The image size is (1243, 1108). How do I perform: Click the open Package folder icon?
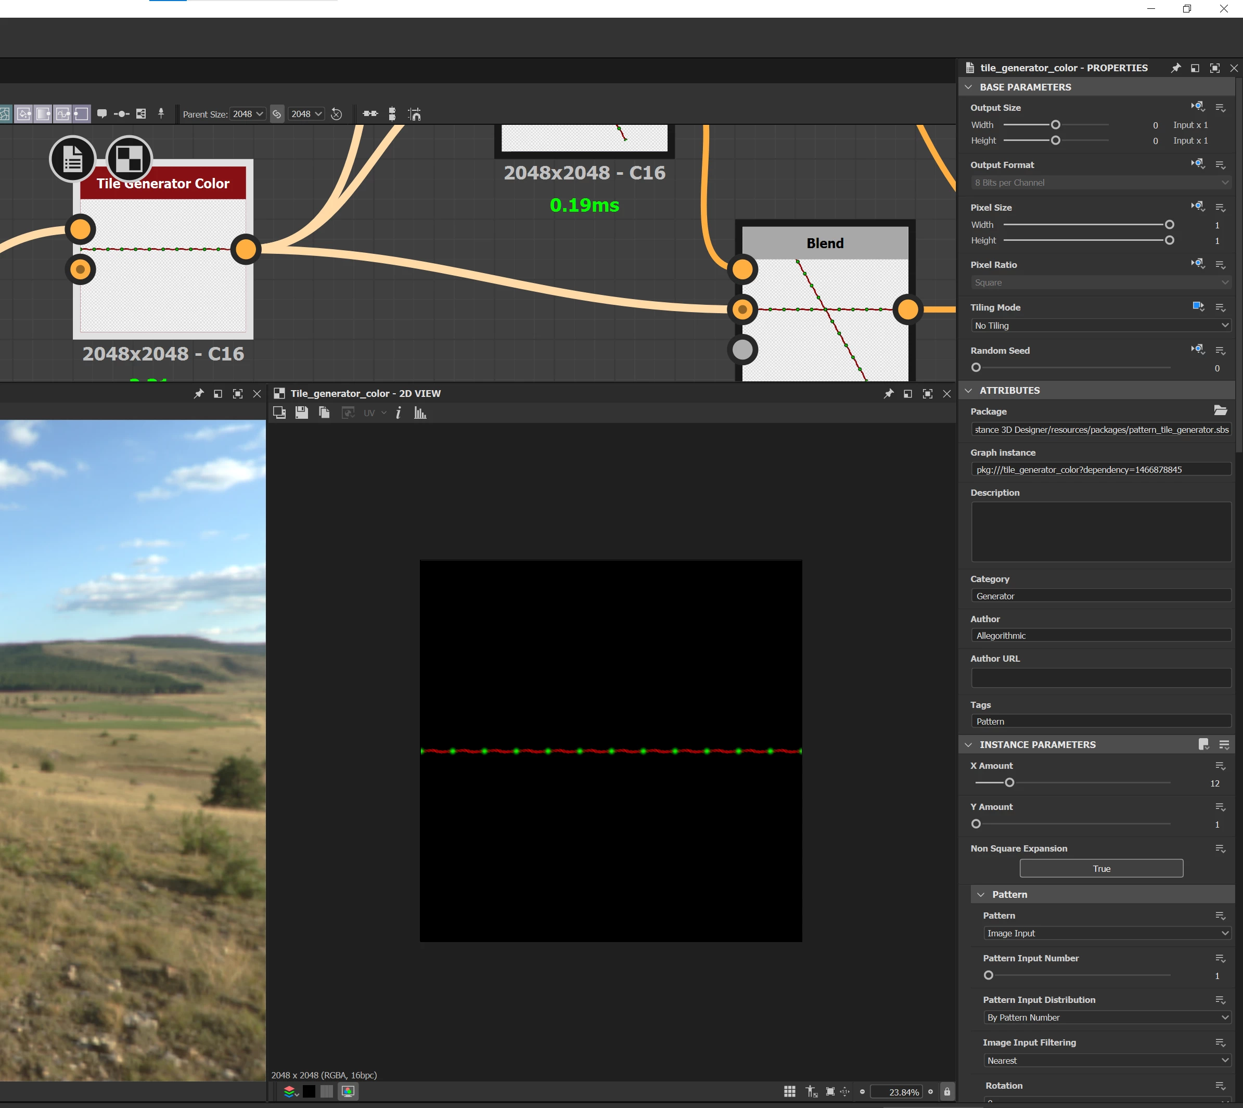pos(1220,410)
